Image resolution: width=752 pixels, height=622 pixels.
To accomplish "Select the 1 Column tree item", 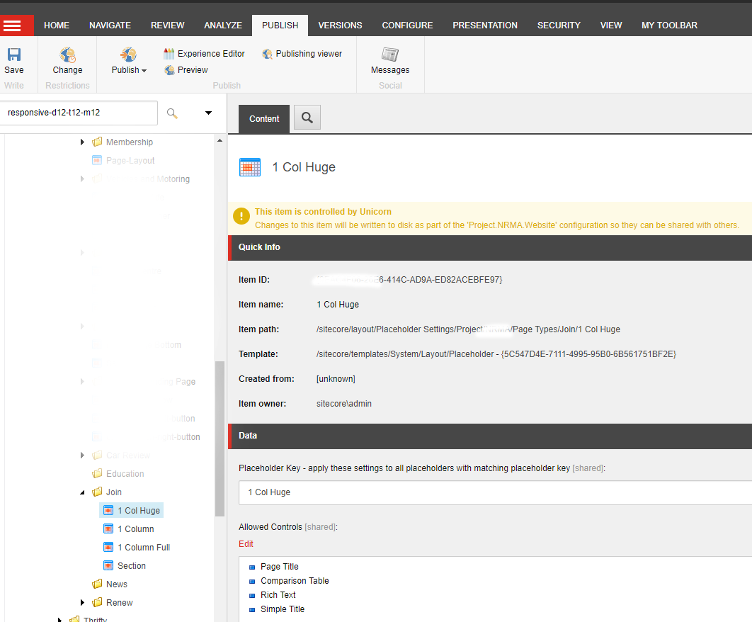I will pos(135,528).
